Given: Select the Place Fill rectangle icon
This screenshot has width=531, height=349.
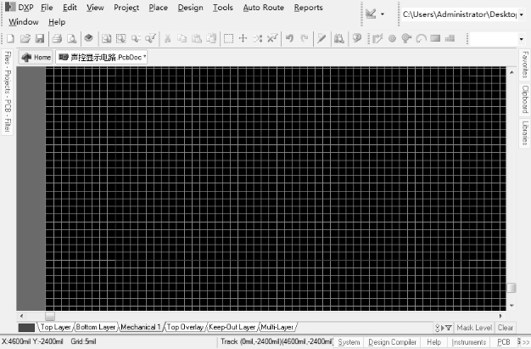Looking at the screenshot, I should (x=435, y=38).
